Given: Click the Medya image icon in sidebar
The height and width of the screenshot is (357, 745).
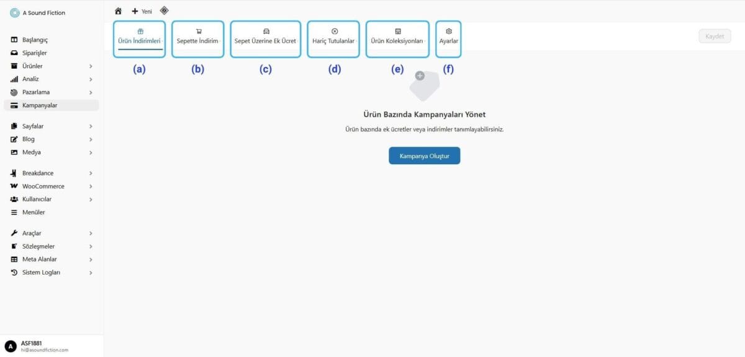Looking at the screenshot, I should [x=14, y=152].
